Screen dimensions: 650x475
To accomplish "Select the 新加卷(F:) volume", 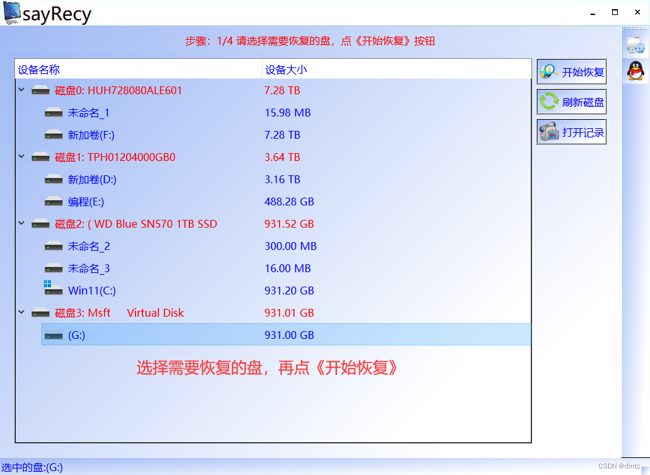I will tap(91, 135).
